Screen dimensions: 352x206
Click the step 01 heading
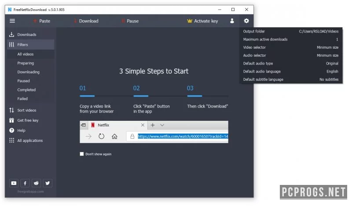point(83,88)
